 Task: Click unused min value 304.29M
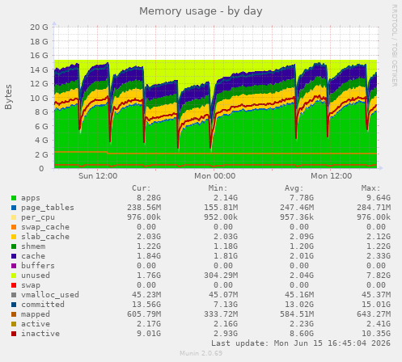tap(221, 276)
